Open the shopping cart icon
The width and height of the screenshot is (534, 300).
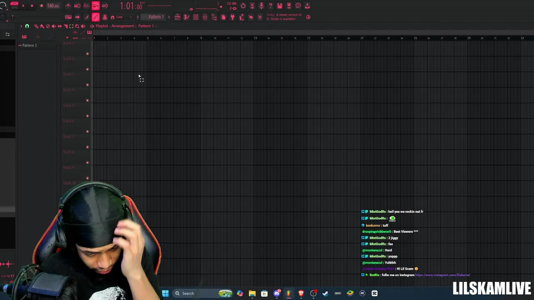click(260, 17)
